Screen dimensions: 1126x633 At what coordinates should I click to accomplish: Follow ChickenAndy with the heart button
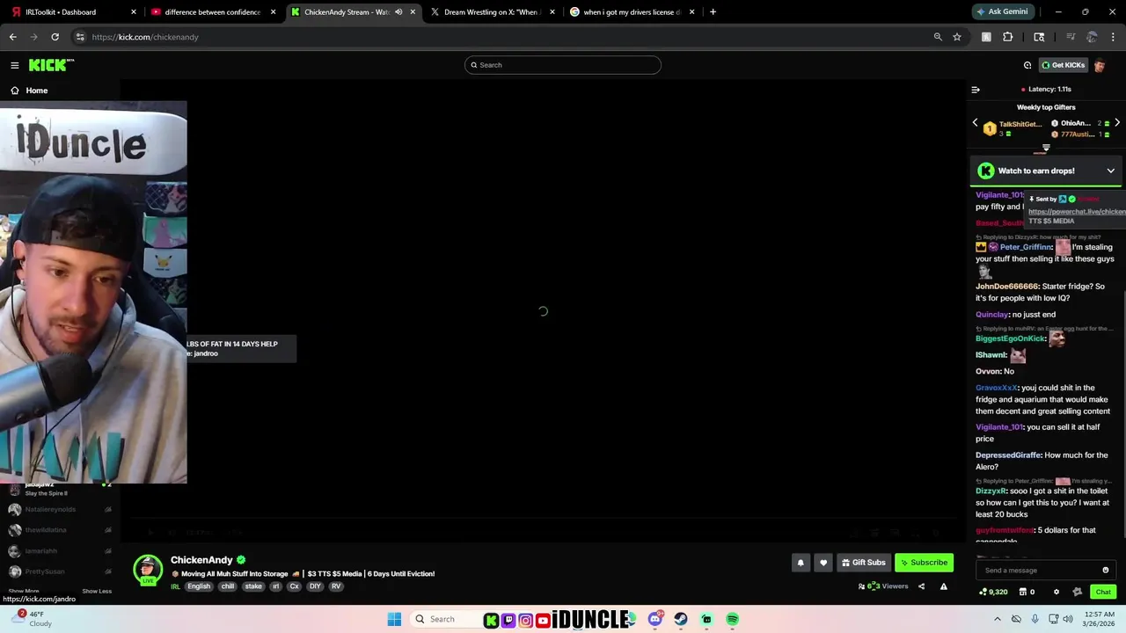[x=823, y=563]
